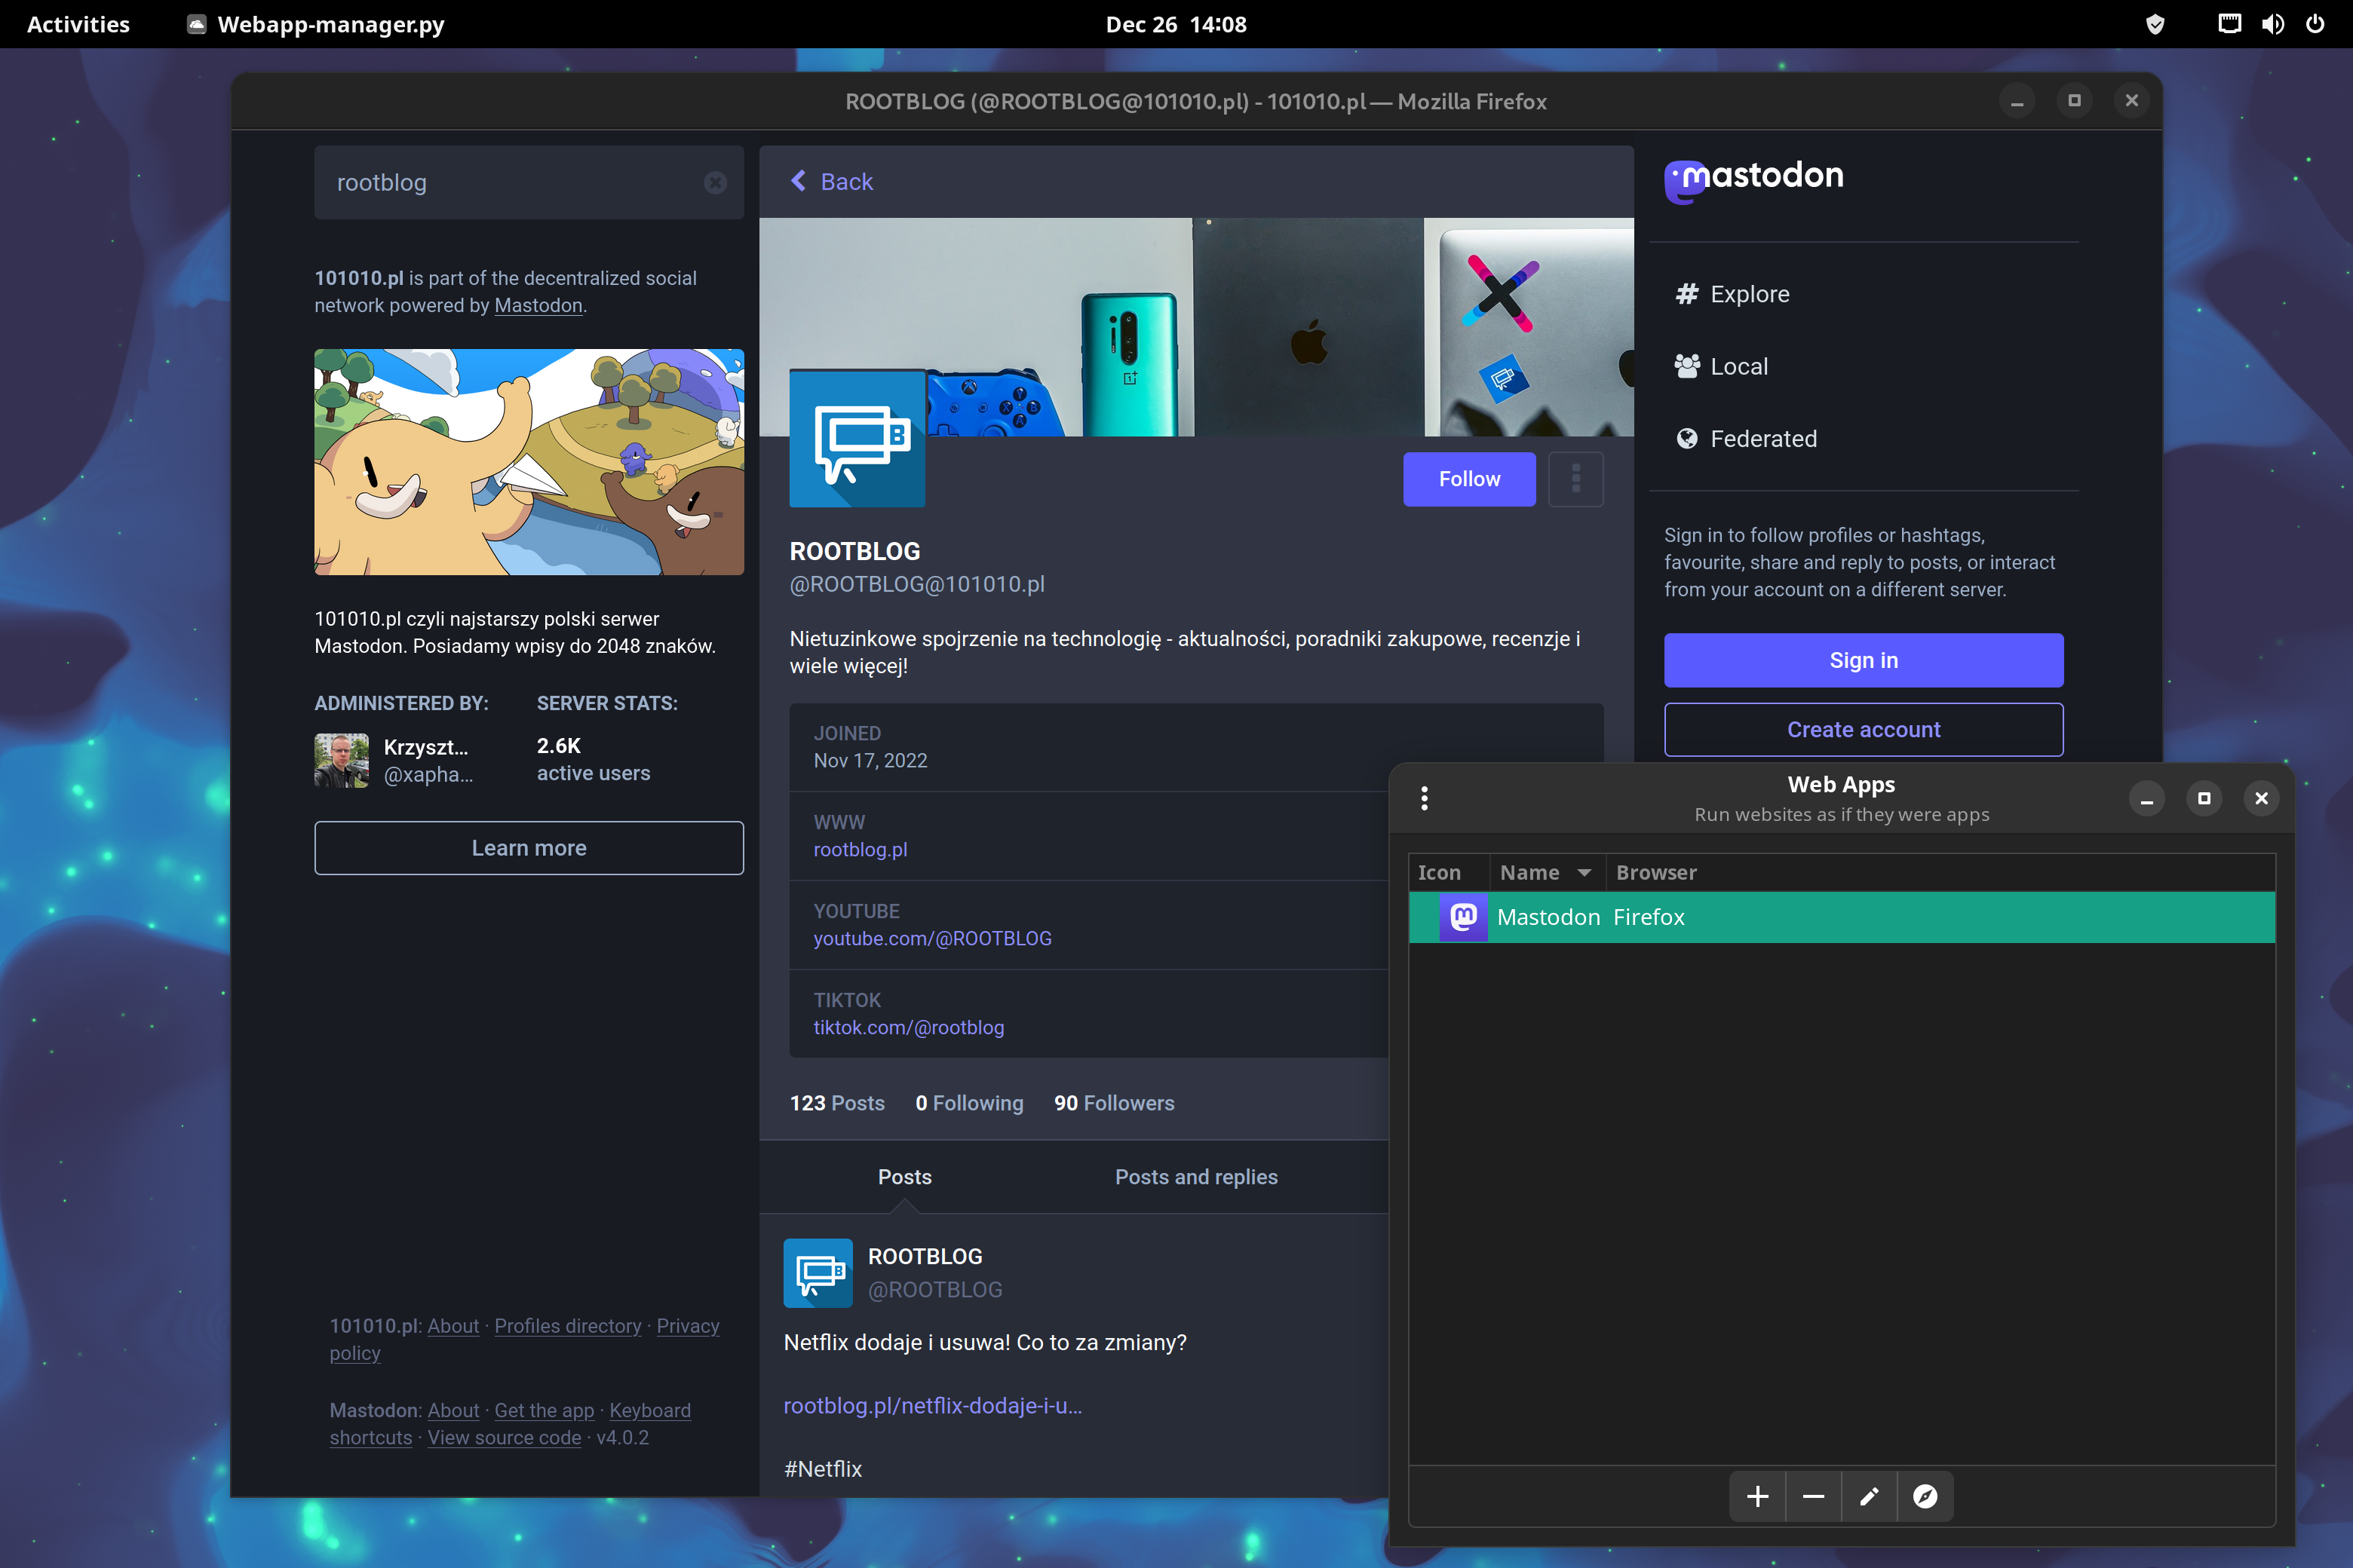Viewport: 2353px width, 1568px height.
Task: Clear the rootblog search field
Action: coord(714,182)
